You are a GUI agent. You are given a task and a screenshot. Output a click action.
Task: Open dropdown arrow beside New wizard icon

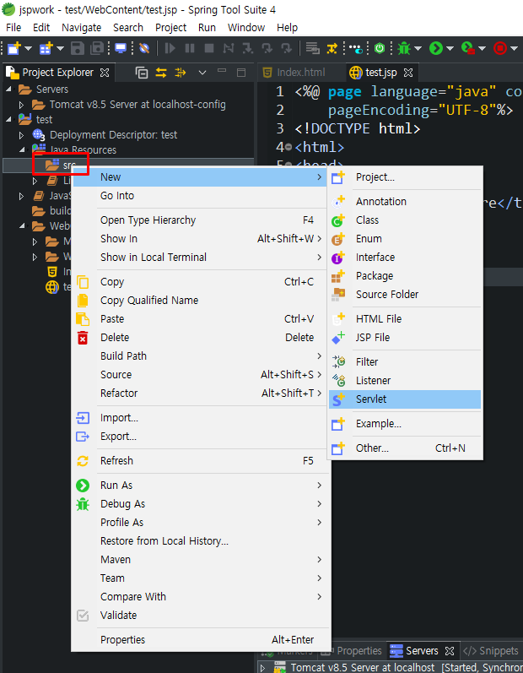pos(29,48)
